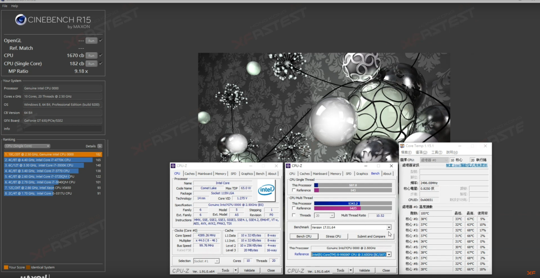Viewport: 540px width, 278px height.
Task: Open the Cinebench File menu
Action: (x=5, y=6)
